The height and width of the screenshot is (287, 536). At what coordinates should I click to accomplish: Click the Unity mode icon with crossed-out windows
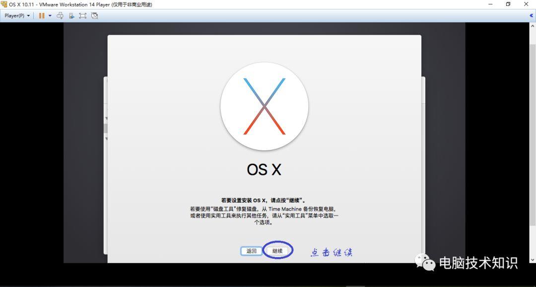(x=95, y=16)
